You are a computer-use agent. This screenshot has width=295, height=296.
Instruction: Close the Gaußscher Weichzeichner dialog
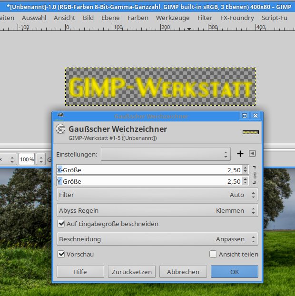[256, 116]
